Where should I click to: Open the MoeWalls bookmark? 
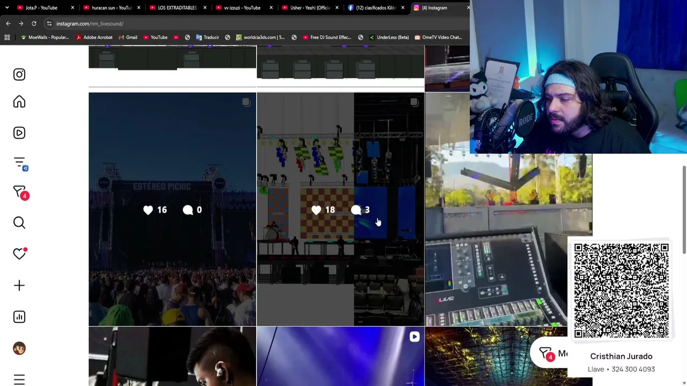(x=45, y=38)
